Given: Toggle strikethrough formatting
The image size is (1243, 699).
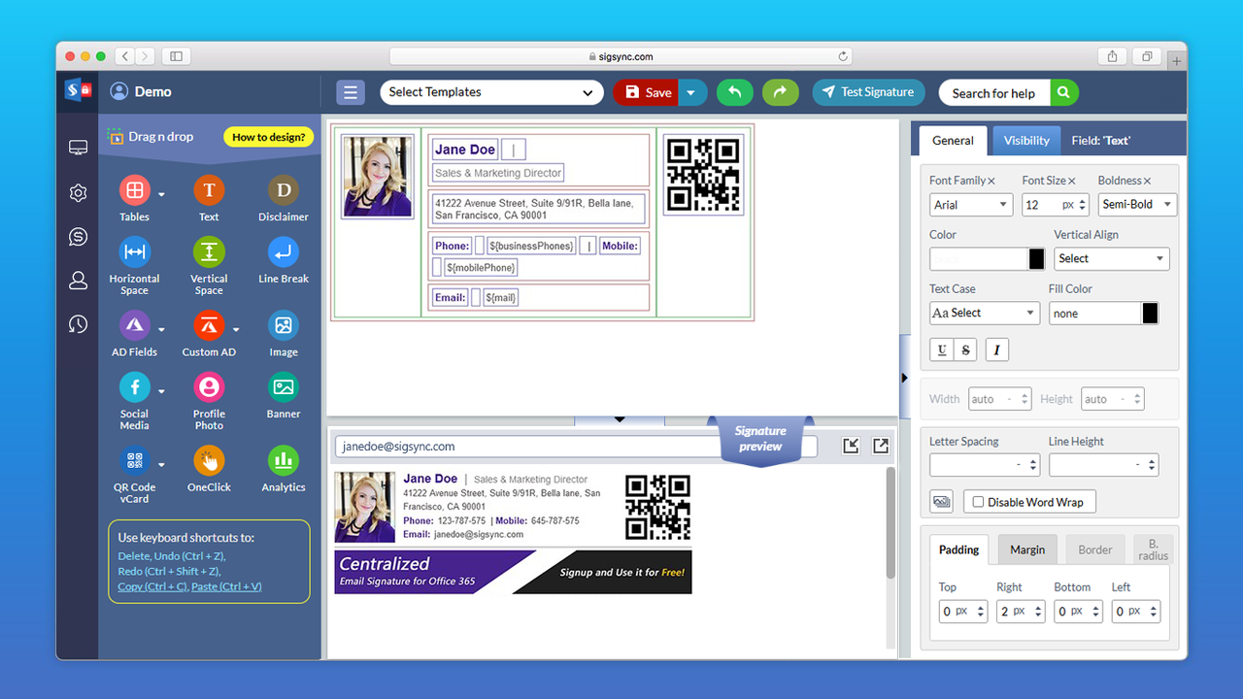Looking at the screenshot, I should coord(965,349).
